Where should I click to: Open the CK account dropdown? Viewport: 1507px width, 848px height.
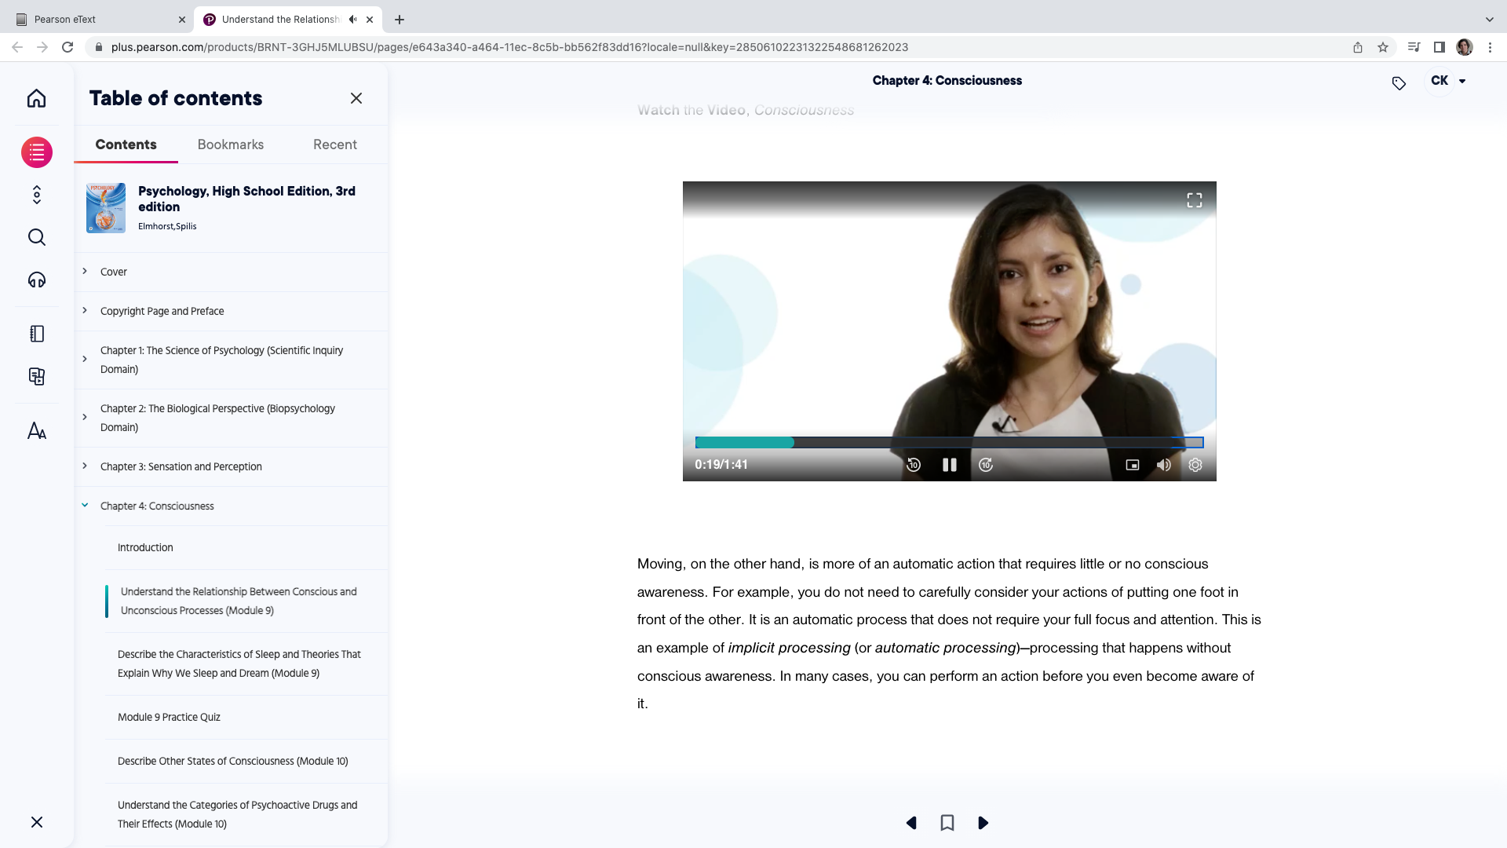click(1448, 81)
